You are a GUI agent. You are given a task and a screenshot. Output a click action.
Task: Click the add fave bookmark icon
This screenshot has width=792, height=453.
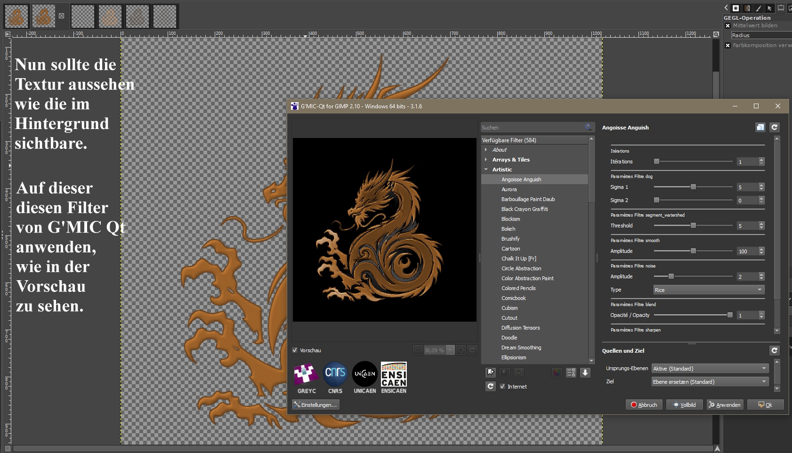pyautogui.click(x=491, y=373)
